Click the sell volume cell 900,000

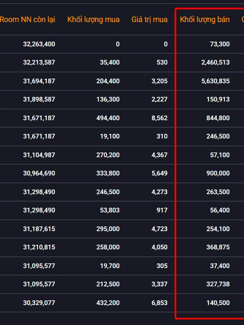(x=218, y=173)
